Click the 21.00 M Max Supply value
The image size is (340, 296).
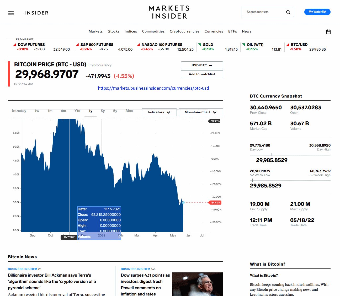(300, 204)
